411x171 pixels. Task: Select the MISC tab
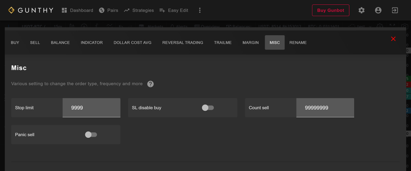click(275, 43)
